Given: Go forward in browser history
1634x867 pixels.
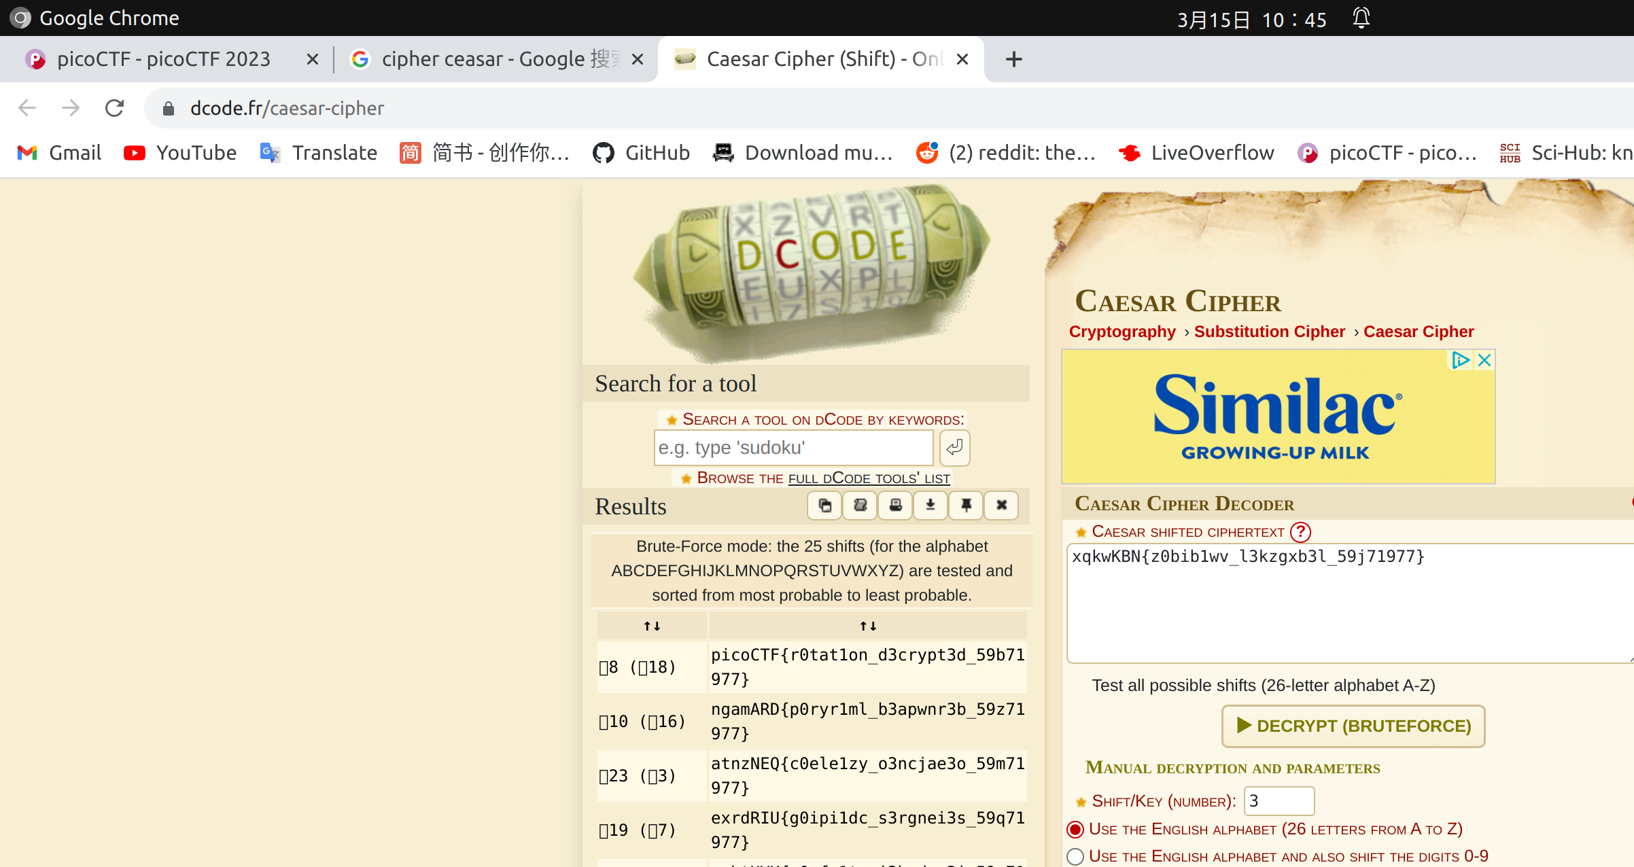Looking at the screenshot, I should [71, 108].
